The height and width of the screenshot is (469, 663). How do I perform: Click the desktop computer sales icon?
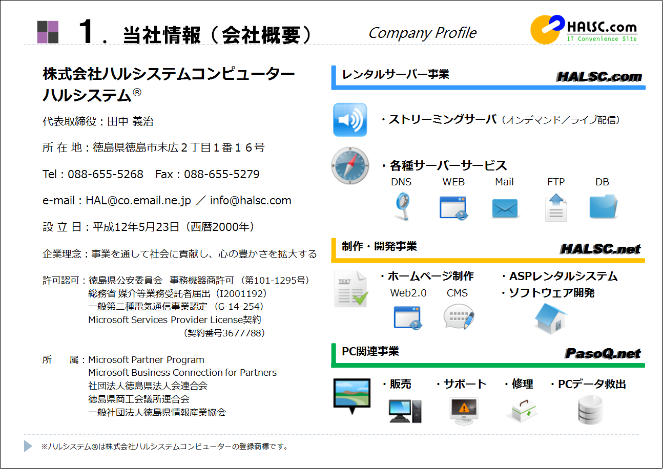point(405,411)
